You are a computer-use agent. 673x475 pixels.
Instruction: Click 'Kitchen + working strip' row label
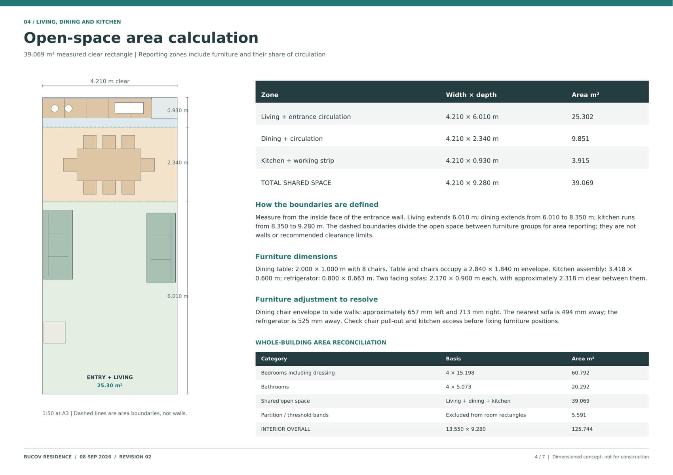click(297, 160)
